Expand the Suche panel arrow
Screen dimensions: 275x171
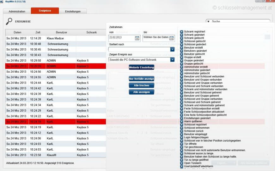pos(209,21)
